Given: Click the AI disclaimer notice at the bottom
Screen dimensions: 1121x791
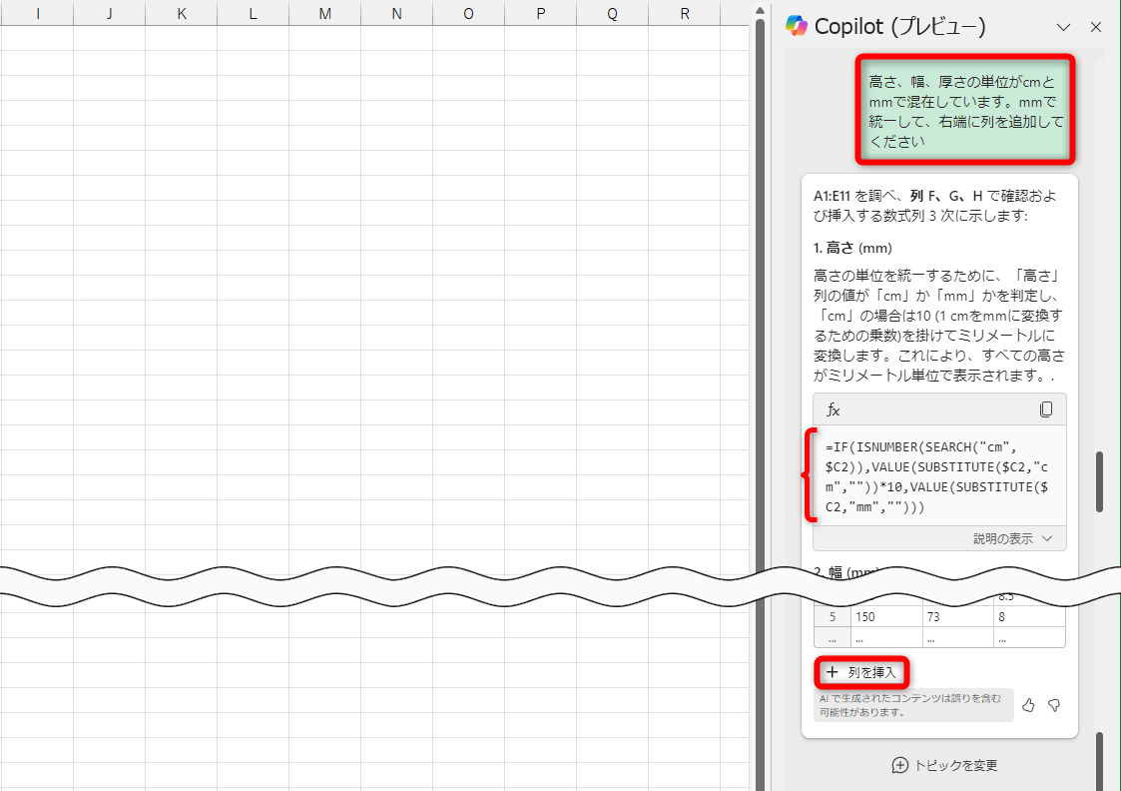Looking at the screenshot, I should (x=911, y=705).
